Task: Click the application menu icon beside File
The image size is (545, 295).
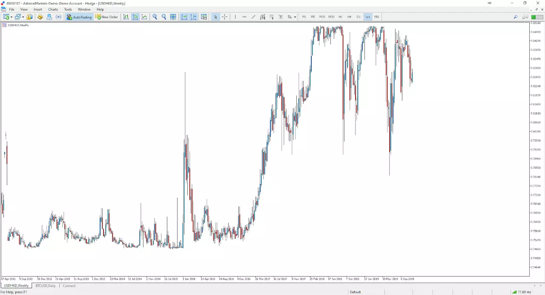Action: [x=3, y=9]
